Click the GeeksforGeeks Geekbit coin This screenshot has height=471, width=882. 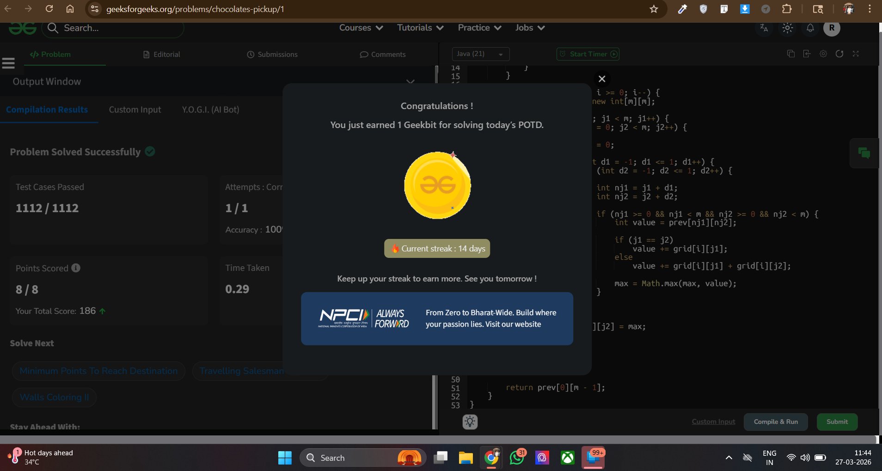coord(437,185)
